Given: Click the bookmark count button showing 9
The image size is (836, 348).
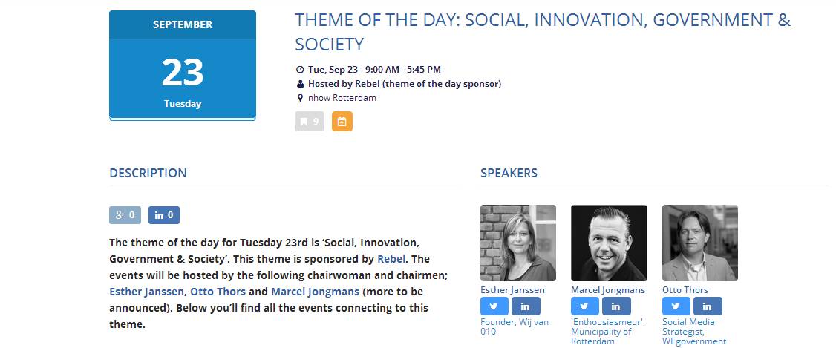Looking at the screenshot, I should [x=309, y=122].
